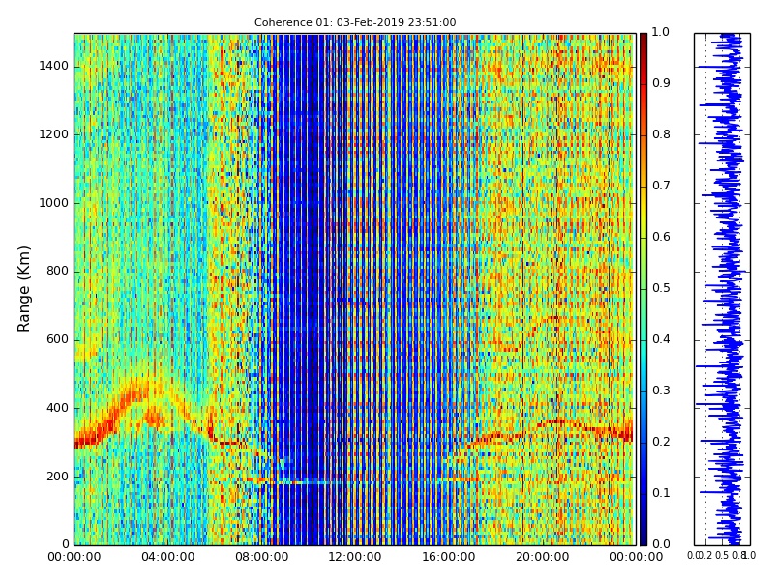
Task: Click the 0.5 tick label under profile plot
Action: pos(722,555)
